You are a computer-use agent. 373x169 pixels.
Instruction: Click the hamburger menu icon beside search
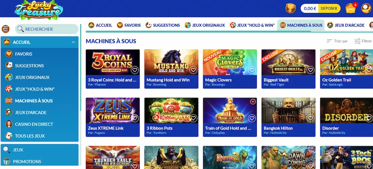(6, 29)
